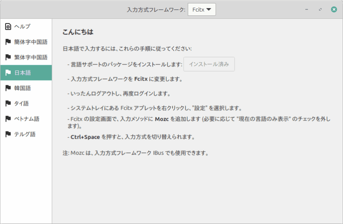Click the flag icon beside 韓国語
343x224 pixels.
(x=8, y=88)
